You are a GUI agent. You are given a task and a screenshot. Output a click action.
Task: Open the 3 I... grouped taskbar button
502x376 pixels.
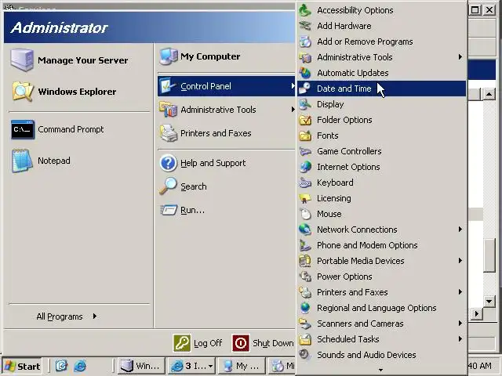point(191,366)
